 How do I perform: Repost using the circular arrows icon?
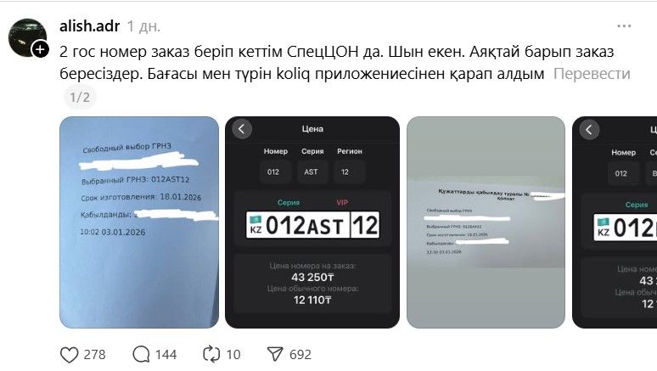click(211, 354)
